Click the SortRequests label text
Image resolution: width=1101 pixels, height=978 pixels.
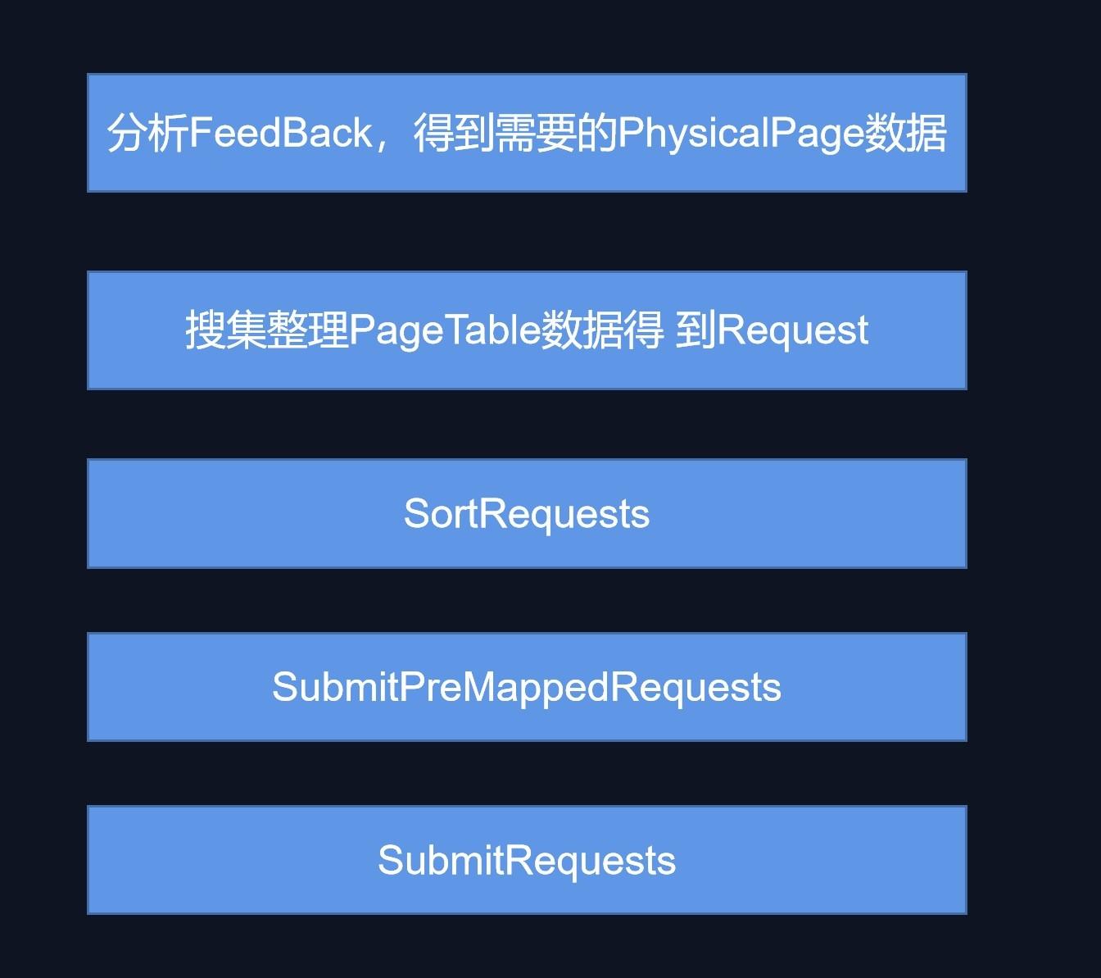click(527, 514)
